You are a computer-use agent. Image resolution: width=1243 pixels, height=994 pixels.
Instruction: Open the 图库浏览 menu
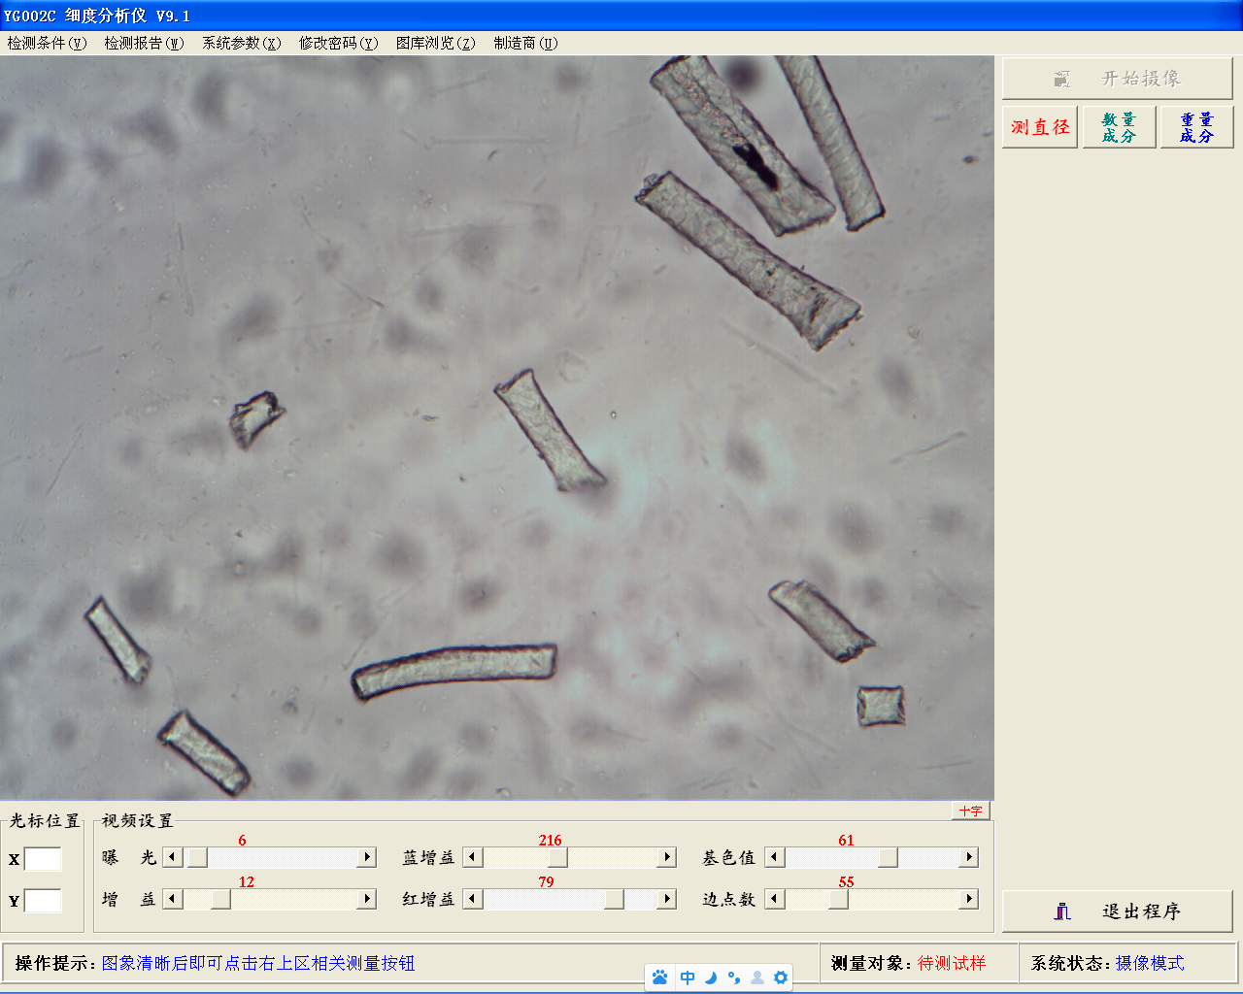(435, 43)
